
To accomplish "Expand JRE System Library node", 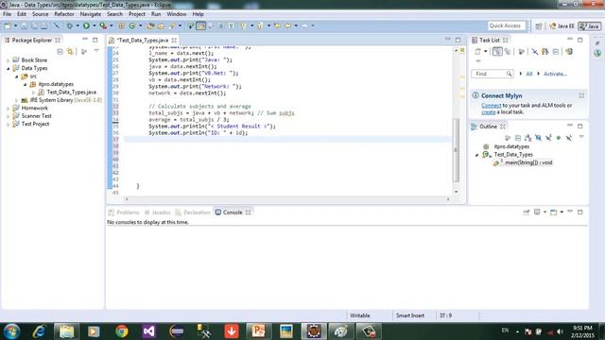I will click(17, 100).
